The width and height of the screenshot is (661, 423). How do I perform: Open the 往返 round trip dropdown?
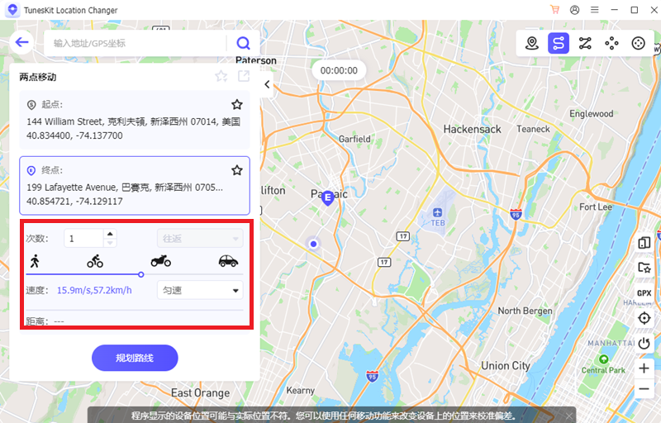click(200, 239)
